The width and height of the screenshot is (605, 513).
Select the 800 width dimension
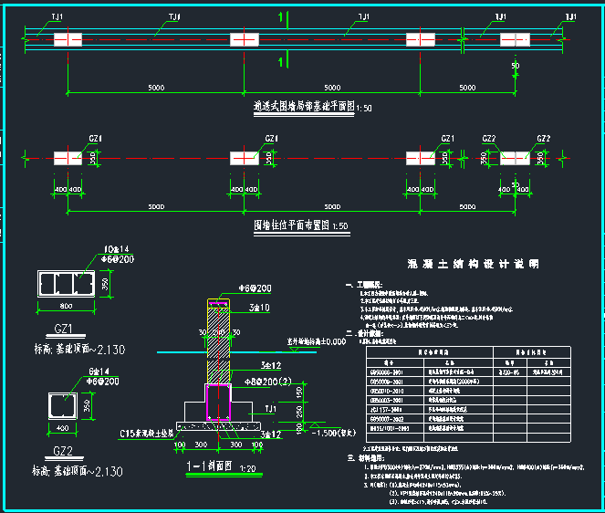(x=66, y=306)
